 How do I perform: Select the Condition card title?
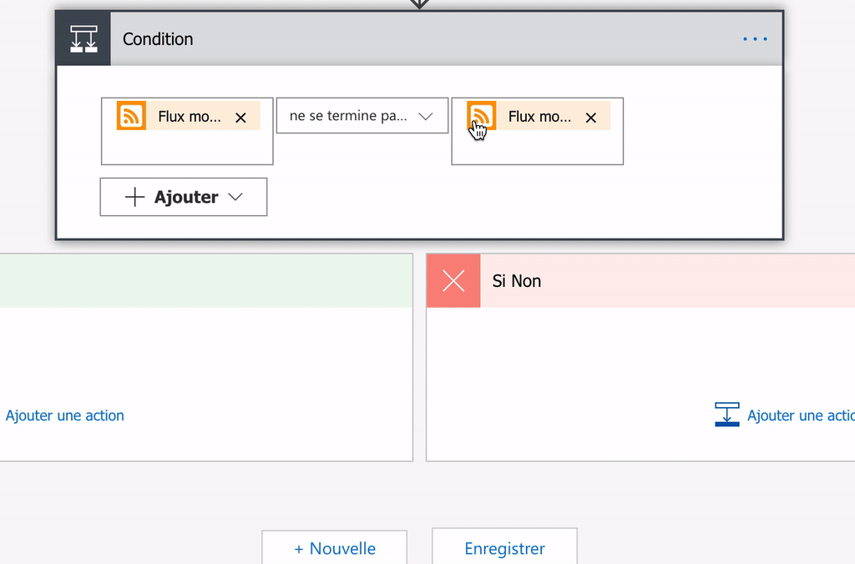(158, 39)
